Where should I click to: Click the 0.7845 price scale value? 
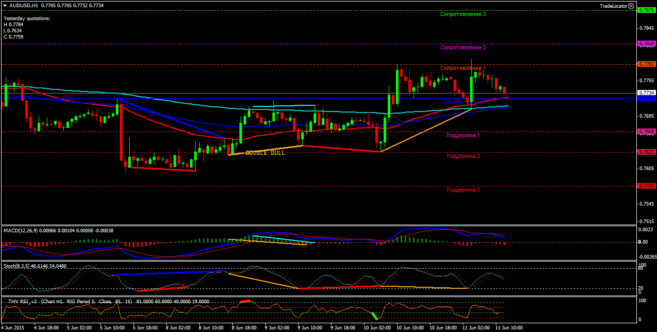pyautogui.click(x=646, y=28)
